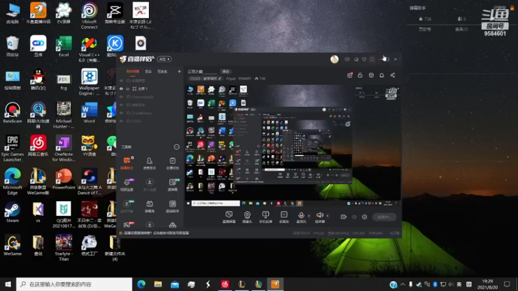Open the 弹幕秀 tool icon
Viewport: 518px width, 291px height.
[x=150, y=206]
